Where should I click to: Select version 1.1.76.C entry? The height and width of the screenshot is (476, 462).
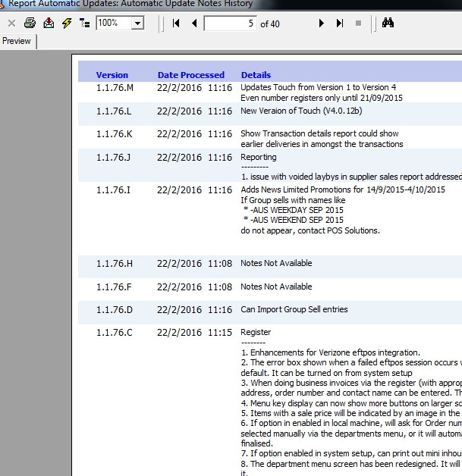pyautogui.click(x=115, y=333)
